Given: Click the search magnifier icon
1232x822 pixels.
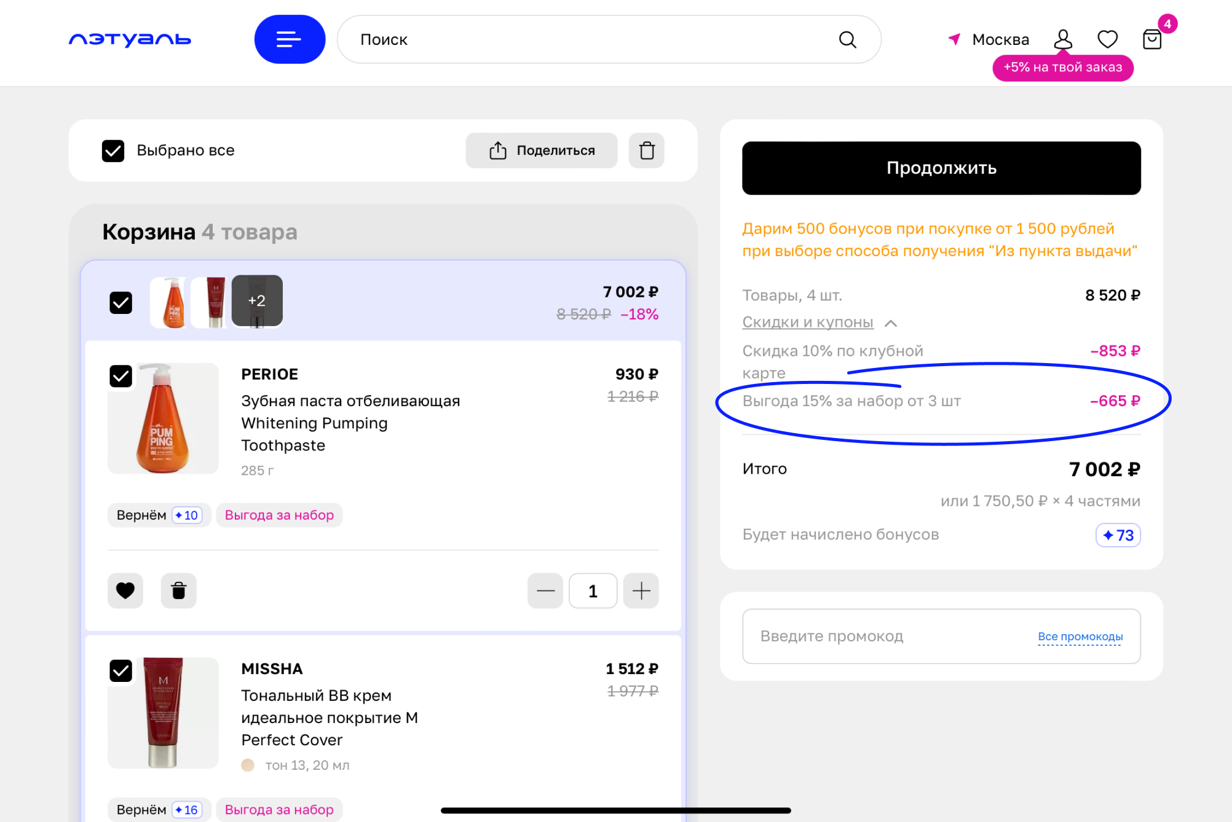Looking at the screenshot, I should click(847, 39).
